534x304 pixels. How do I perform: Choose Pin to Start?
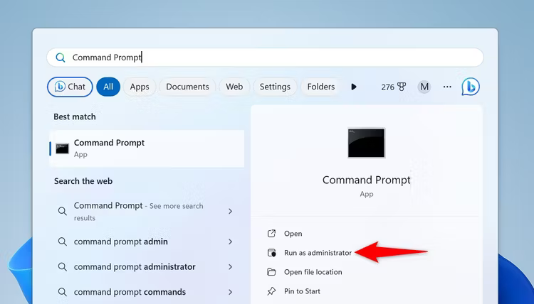[302, 291]
